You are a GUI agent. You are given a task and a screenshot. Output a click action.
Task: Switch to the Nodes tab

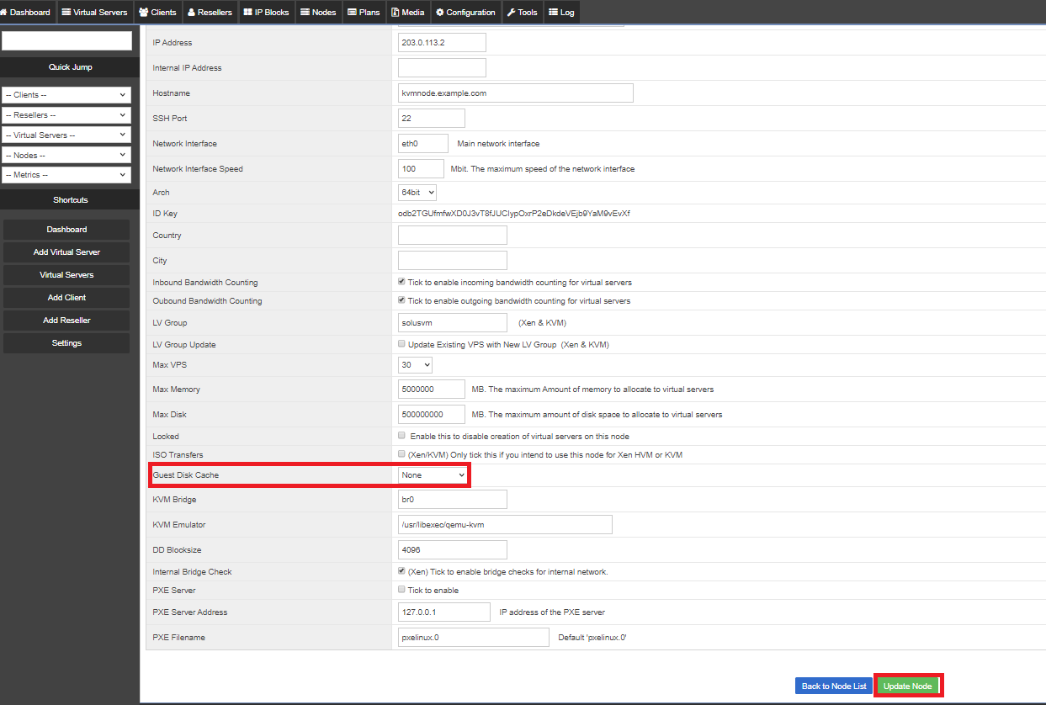tap(318, 12)
